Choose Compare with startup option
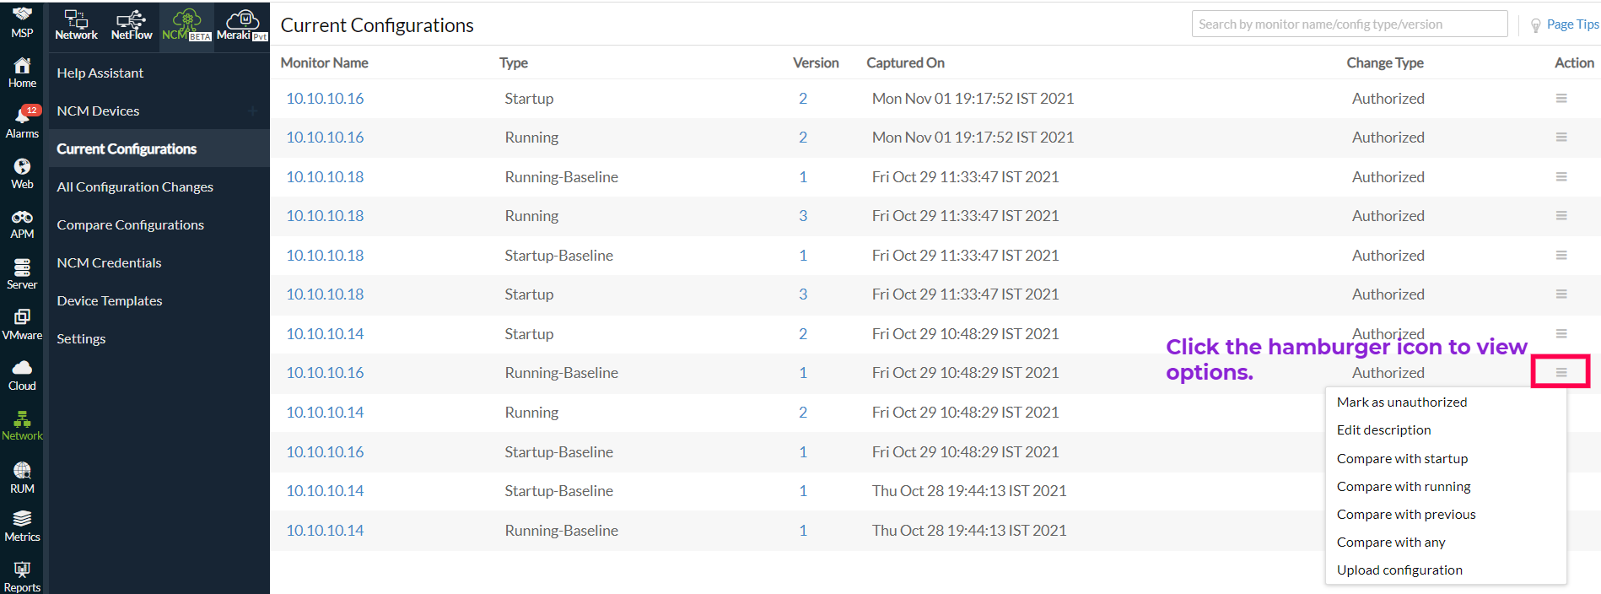 pyautogui.click(x=1403, y=458)
